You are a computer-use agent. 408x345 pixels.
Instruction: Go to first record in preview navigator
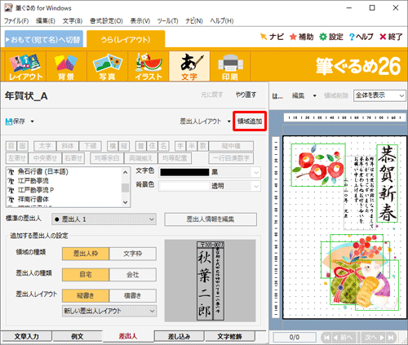pos(326,338)
